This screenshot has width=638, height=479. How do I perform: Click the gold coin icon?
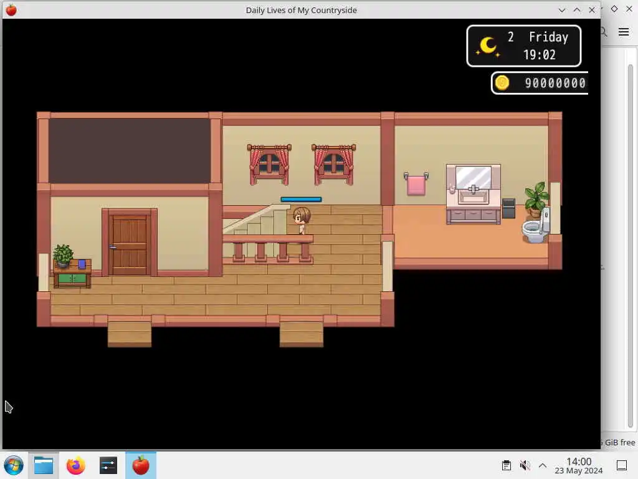pyautogui.click(x=502, y=83)
